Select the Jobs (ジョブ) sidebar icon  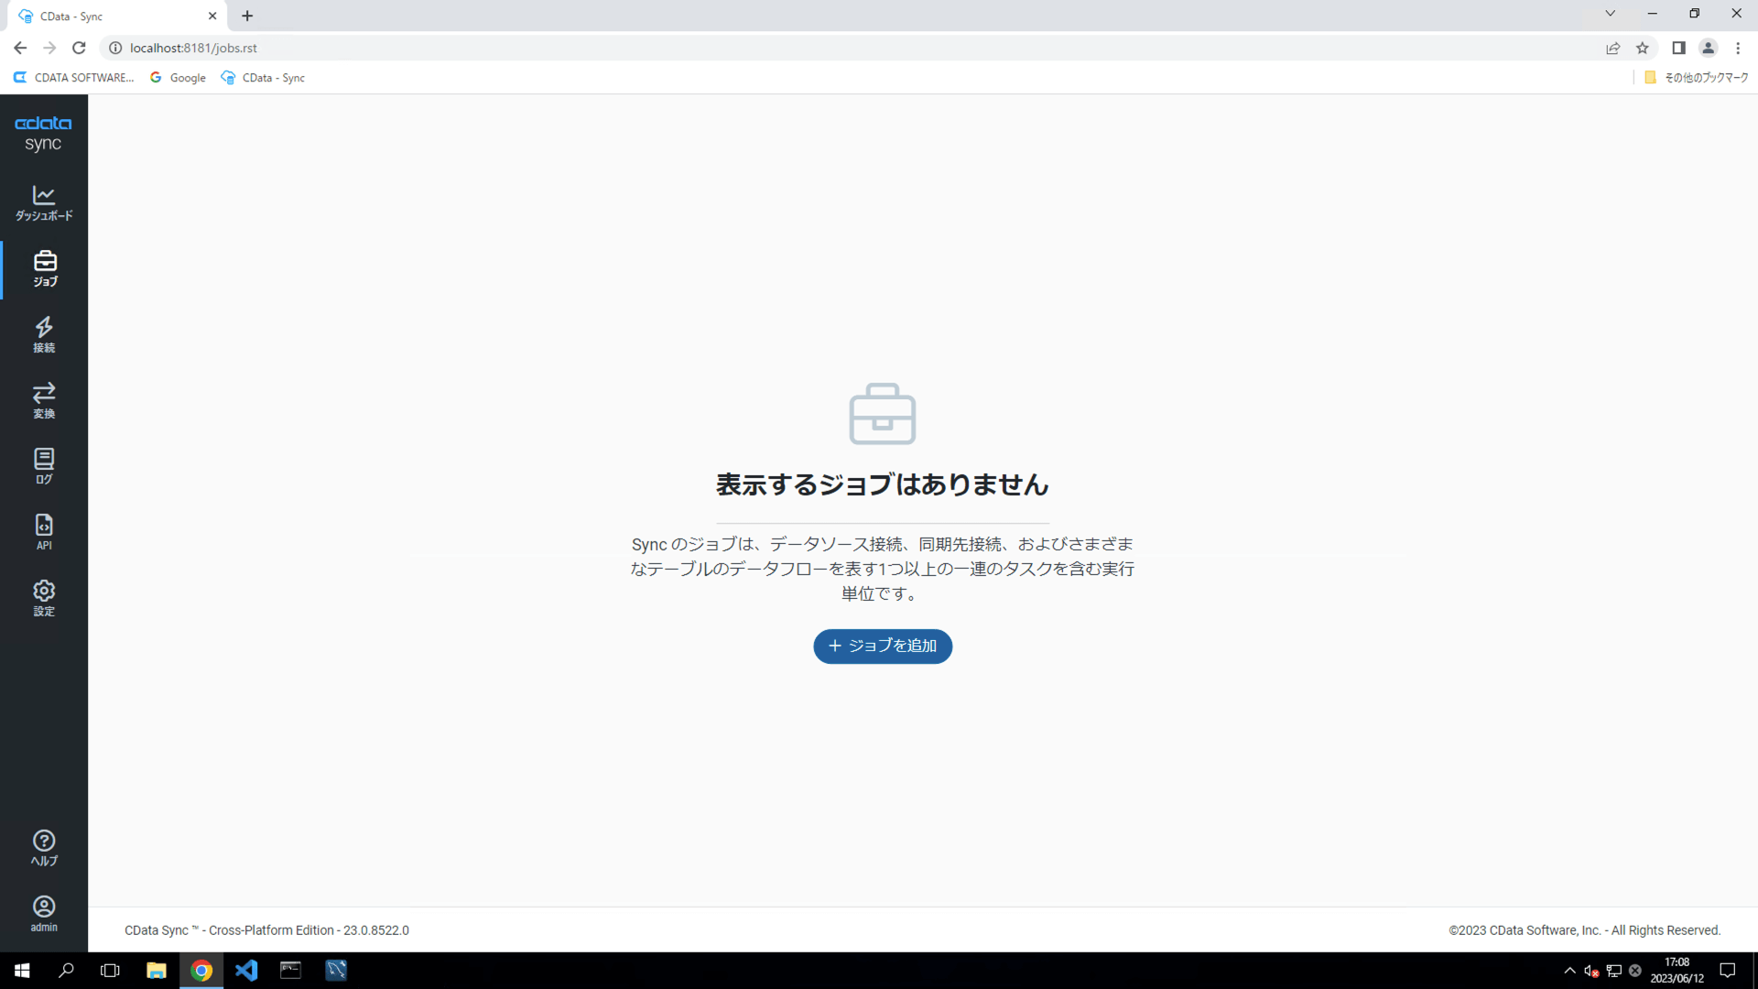pos(44,268)
